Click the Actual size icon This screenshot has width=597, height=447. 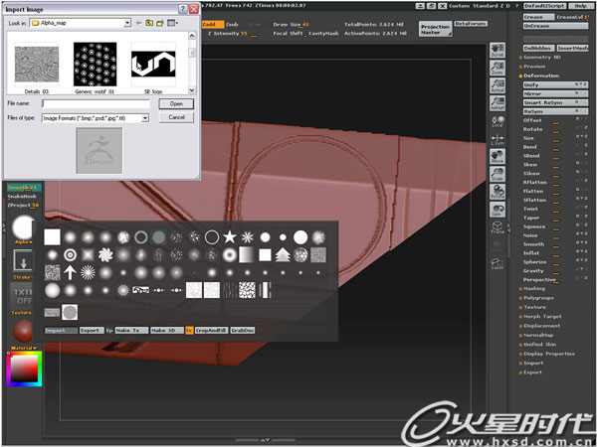[x=497, y=85]
